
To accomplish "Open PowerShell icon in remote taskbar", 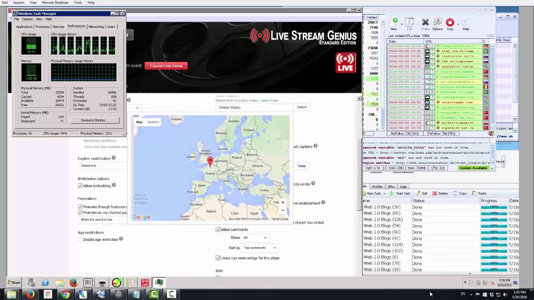I will [45, 282].
